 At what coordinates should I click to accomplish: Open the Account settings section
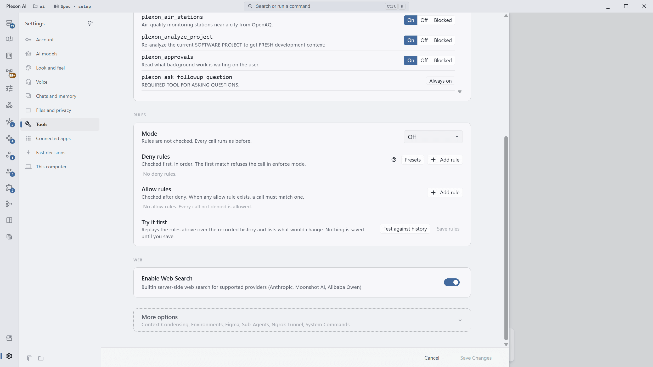click(60, 40)
